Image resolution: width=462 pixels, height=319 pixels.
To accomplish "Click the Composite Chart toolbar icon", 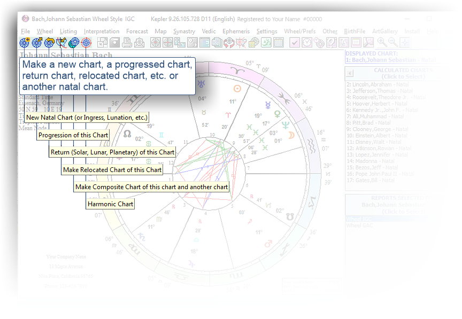I will tap(74, 43).
